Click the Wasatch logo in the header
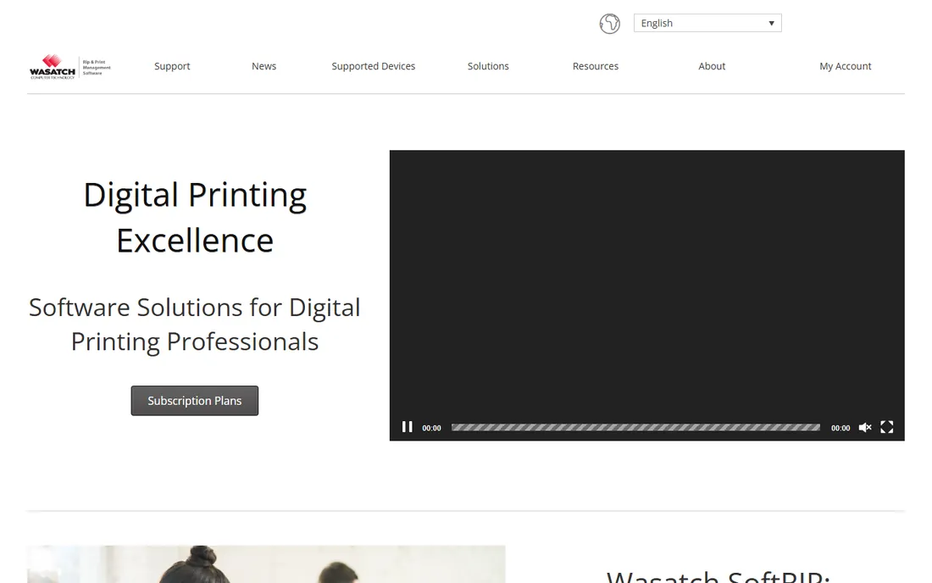932x583 pixels. [x=70, y=67]
